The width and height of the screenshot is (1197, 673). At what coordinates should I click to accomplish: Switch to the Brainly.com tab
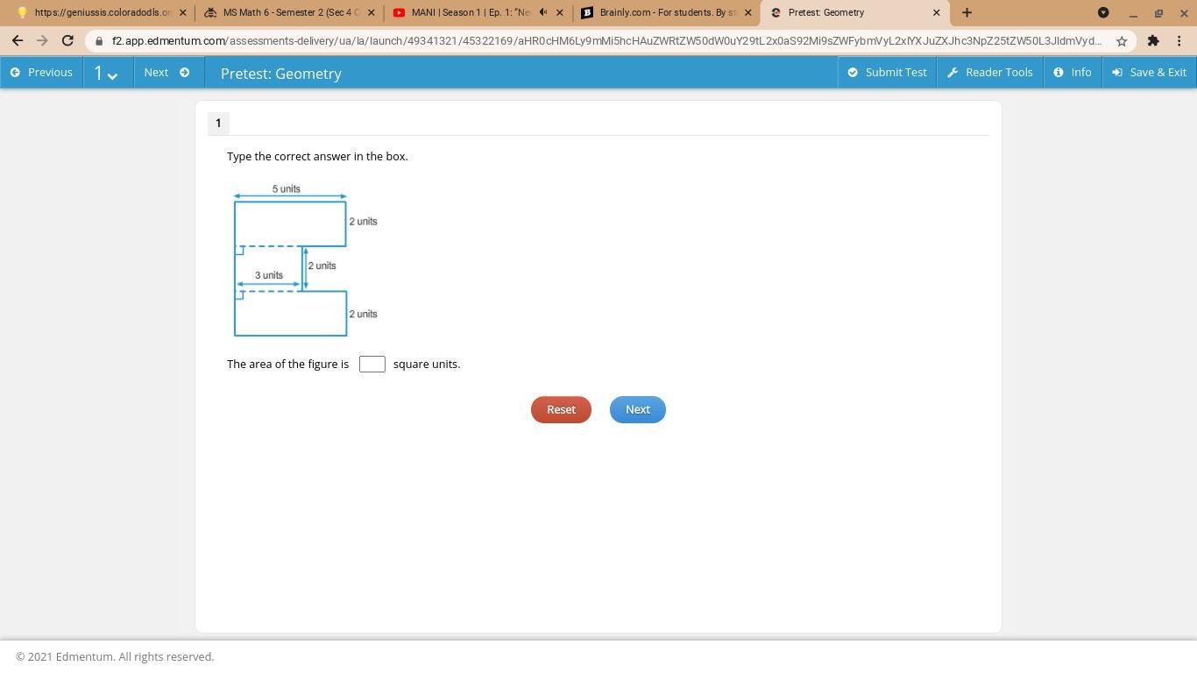pos(664,12)
